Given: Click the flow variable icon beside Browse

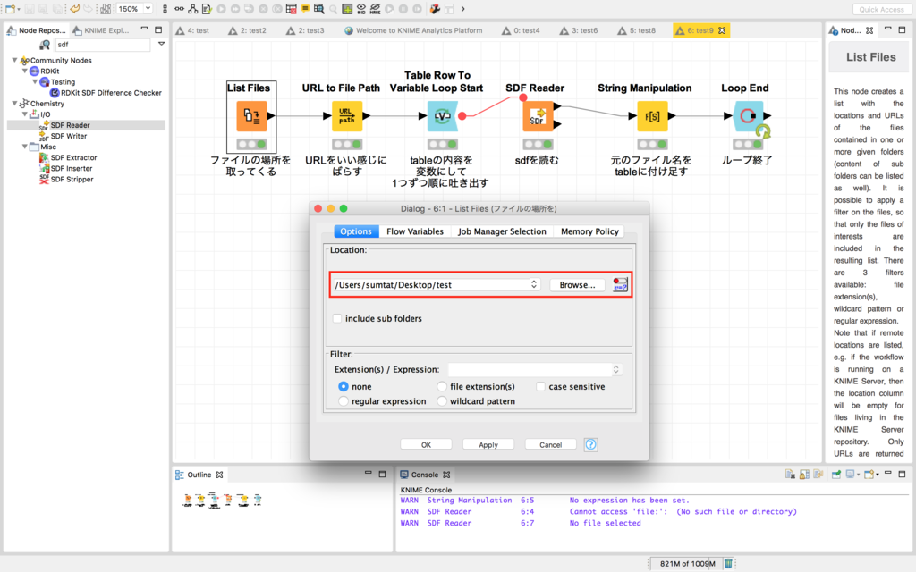Looking at the screenshot, I should pos(620,284).
